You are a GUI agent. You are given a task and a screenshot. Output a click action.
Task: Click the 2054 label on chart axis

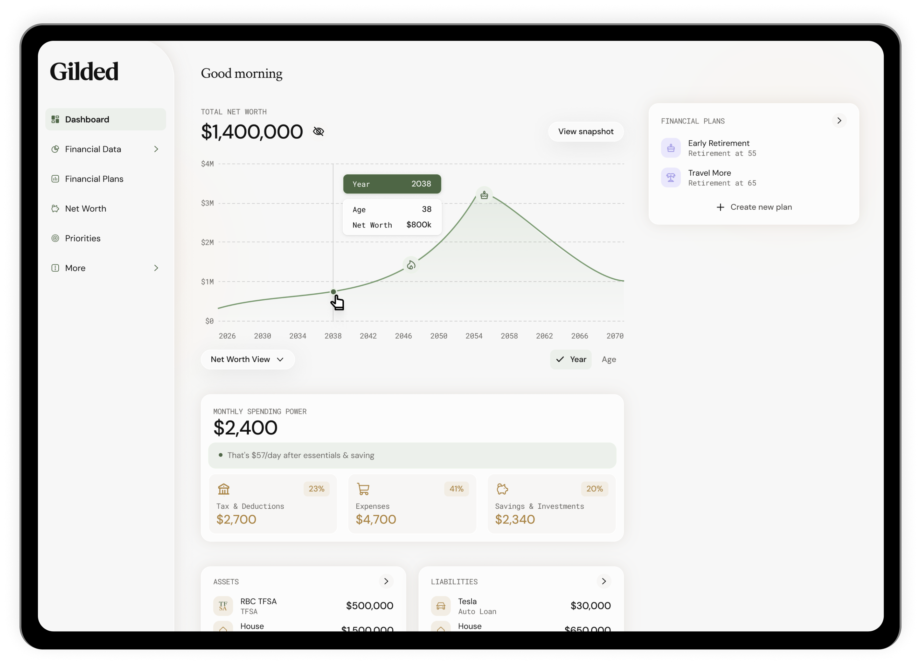[x=474, y=336]
